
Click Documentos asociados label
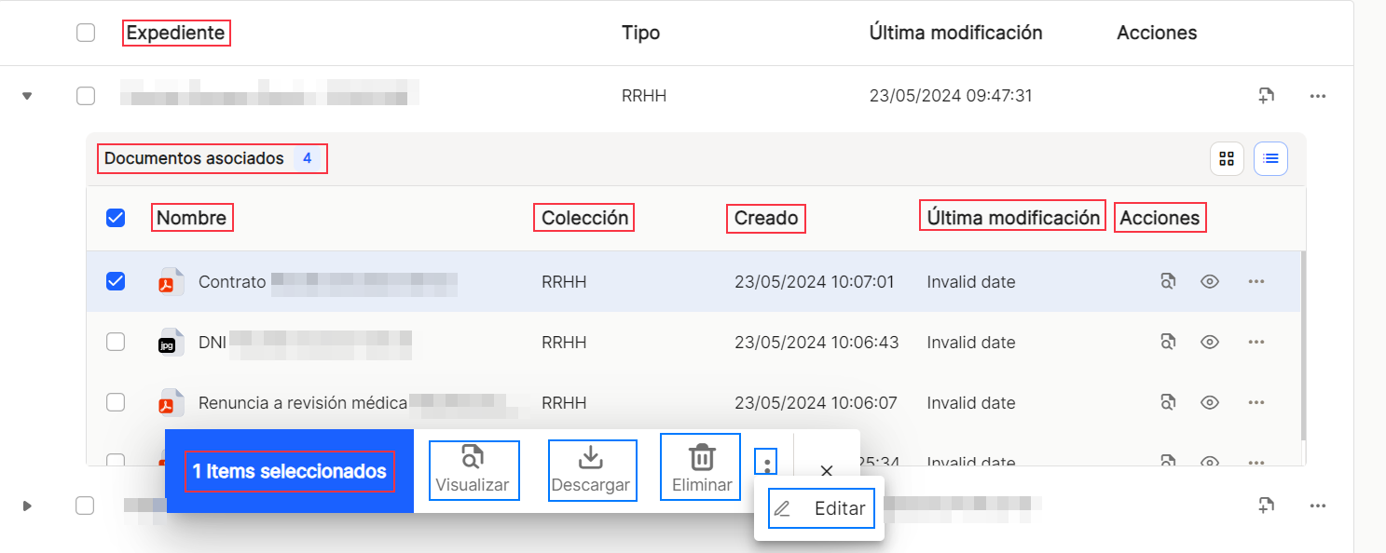(x=194, y=158)
